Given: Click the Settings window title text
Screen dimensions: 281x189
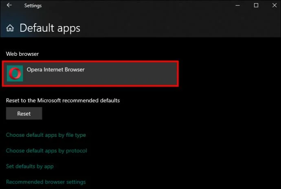Looking at the screenshot, I should [33, 6].
